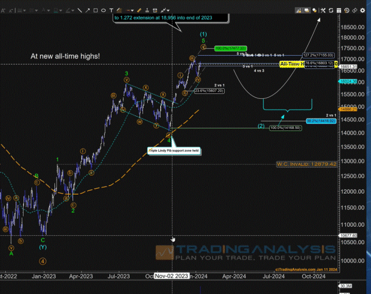
Task: Open the zigzag wave tool dropdown
Action: pos(168,10)
